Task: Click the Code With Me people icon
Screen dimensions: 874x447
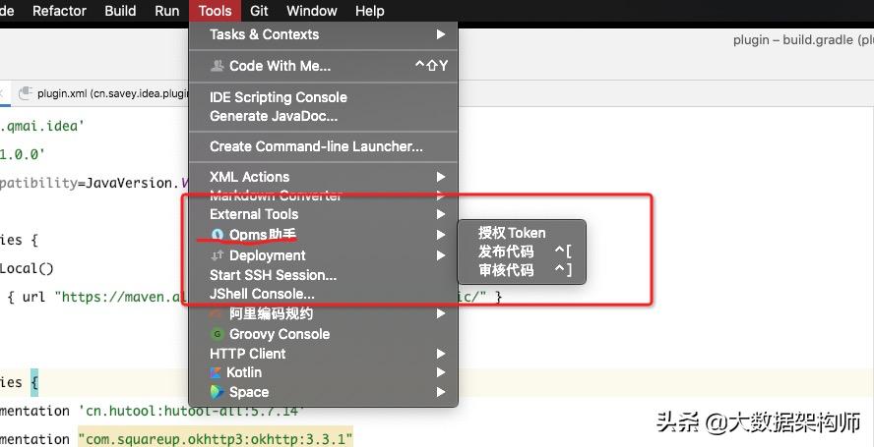Action: pyautogui.click(x=217, y=66)
